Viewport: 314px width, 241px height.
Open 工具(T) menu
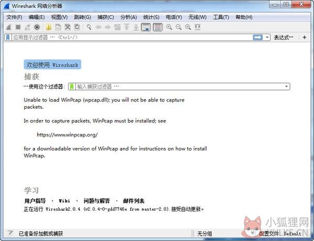tap(221, 17)
